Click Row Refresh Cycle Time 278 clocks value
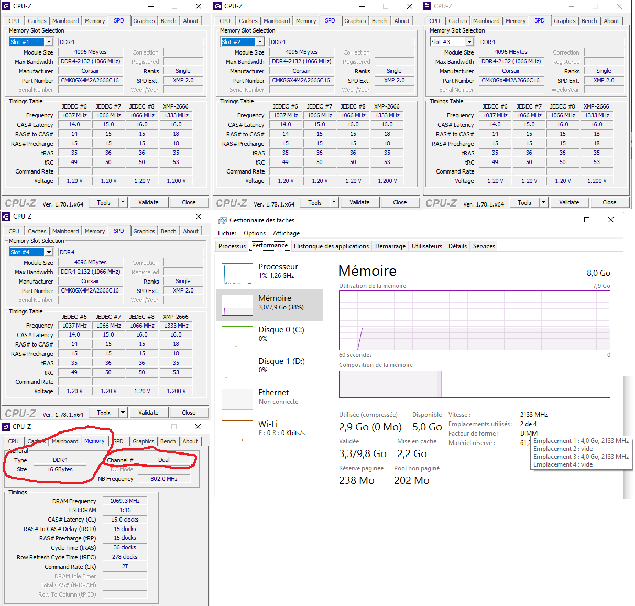The image size is (635, 606). coord(125,557)
